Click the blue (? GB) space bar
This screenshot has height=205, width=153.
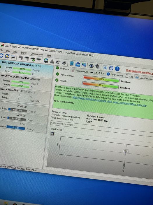click(x=16, y=128)
